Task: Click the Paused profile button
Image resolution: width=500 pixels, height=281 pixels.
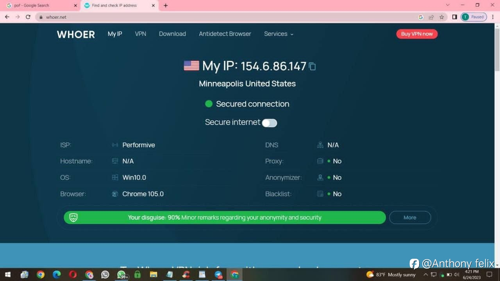Action: pyautogui.click(x=474, y=17)
